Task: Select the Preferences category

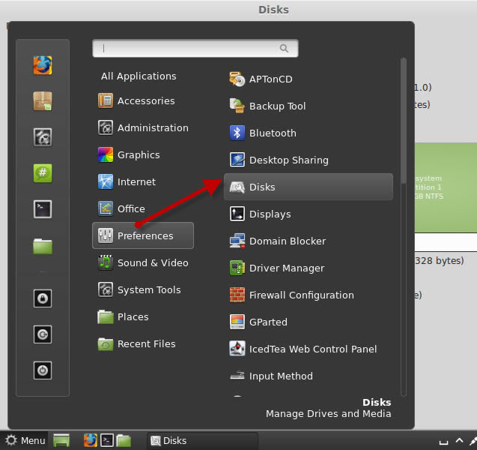Action: click(143, 235)
